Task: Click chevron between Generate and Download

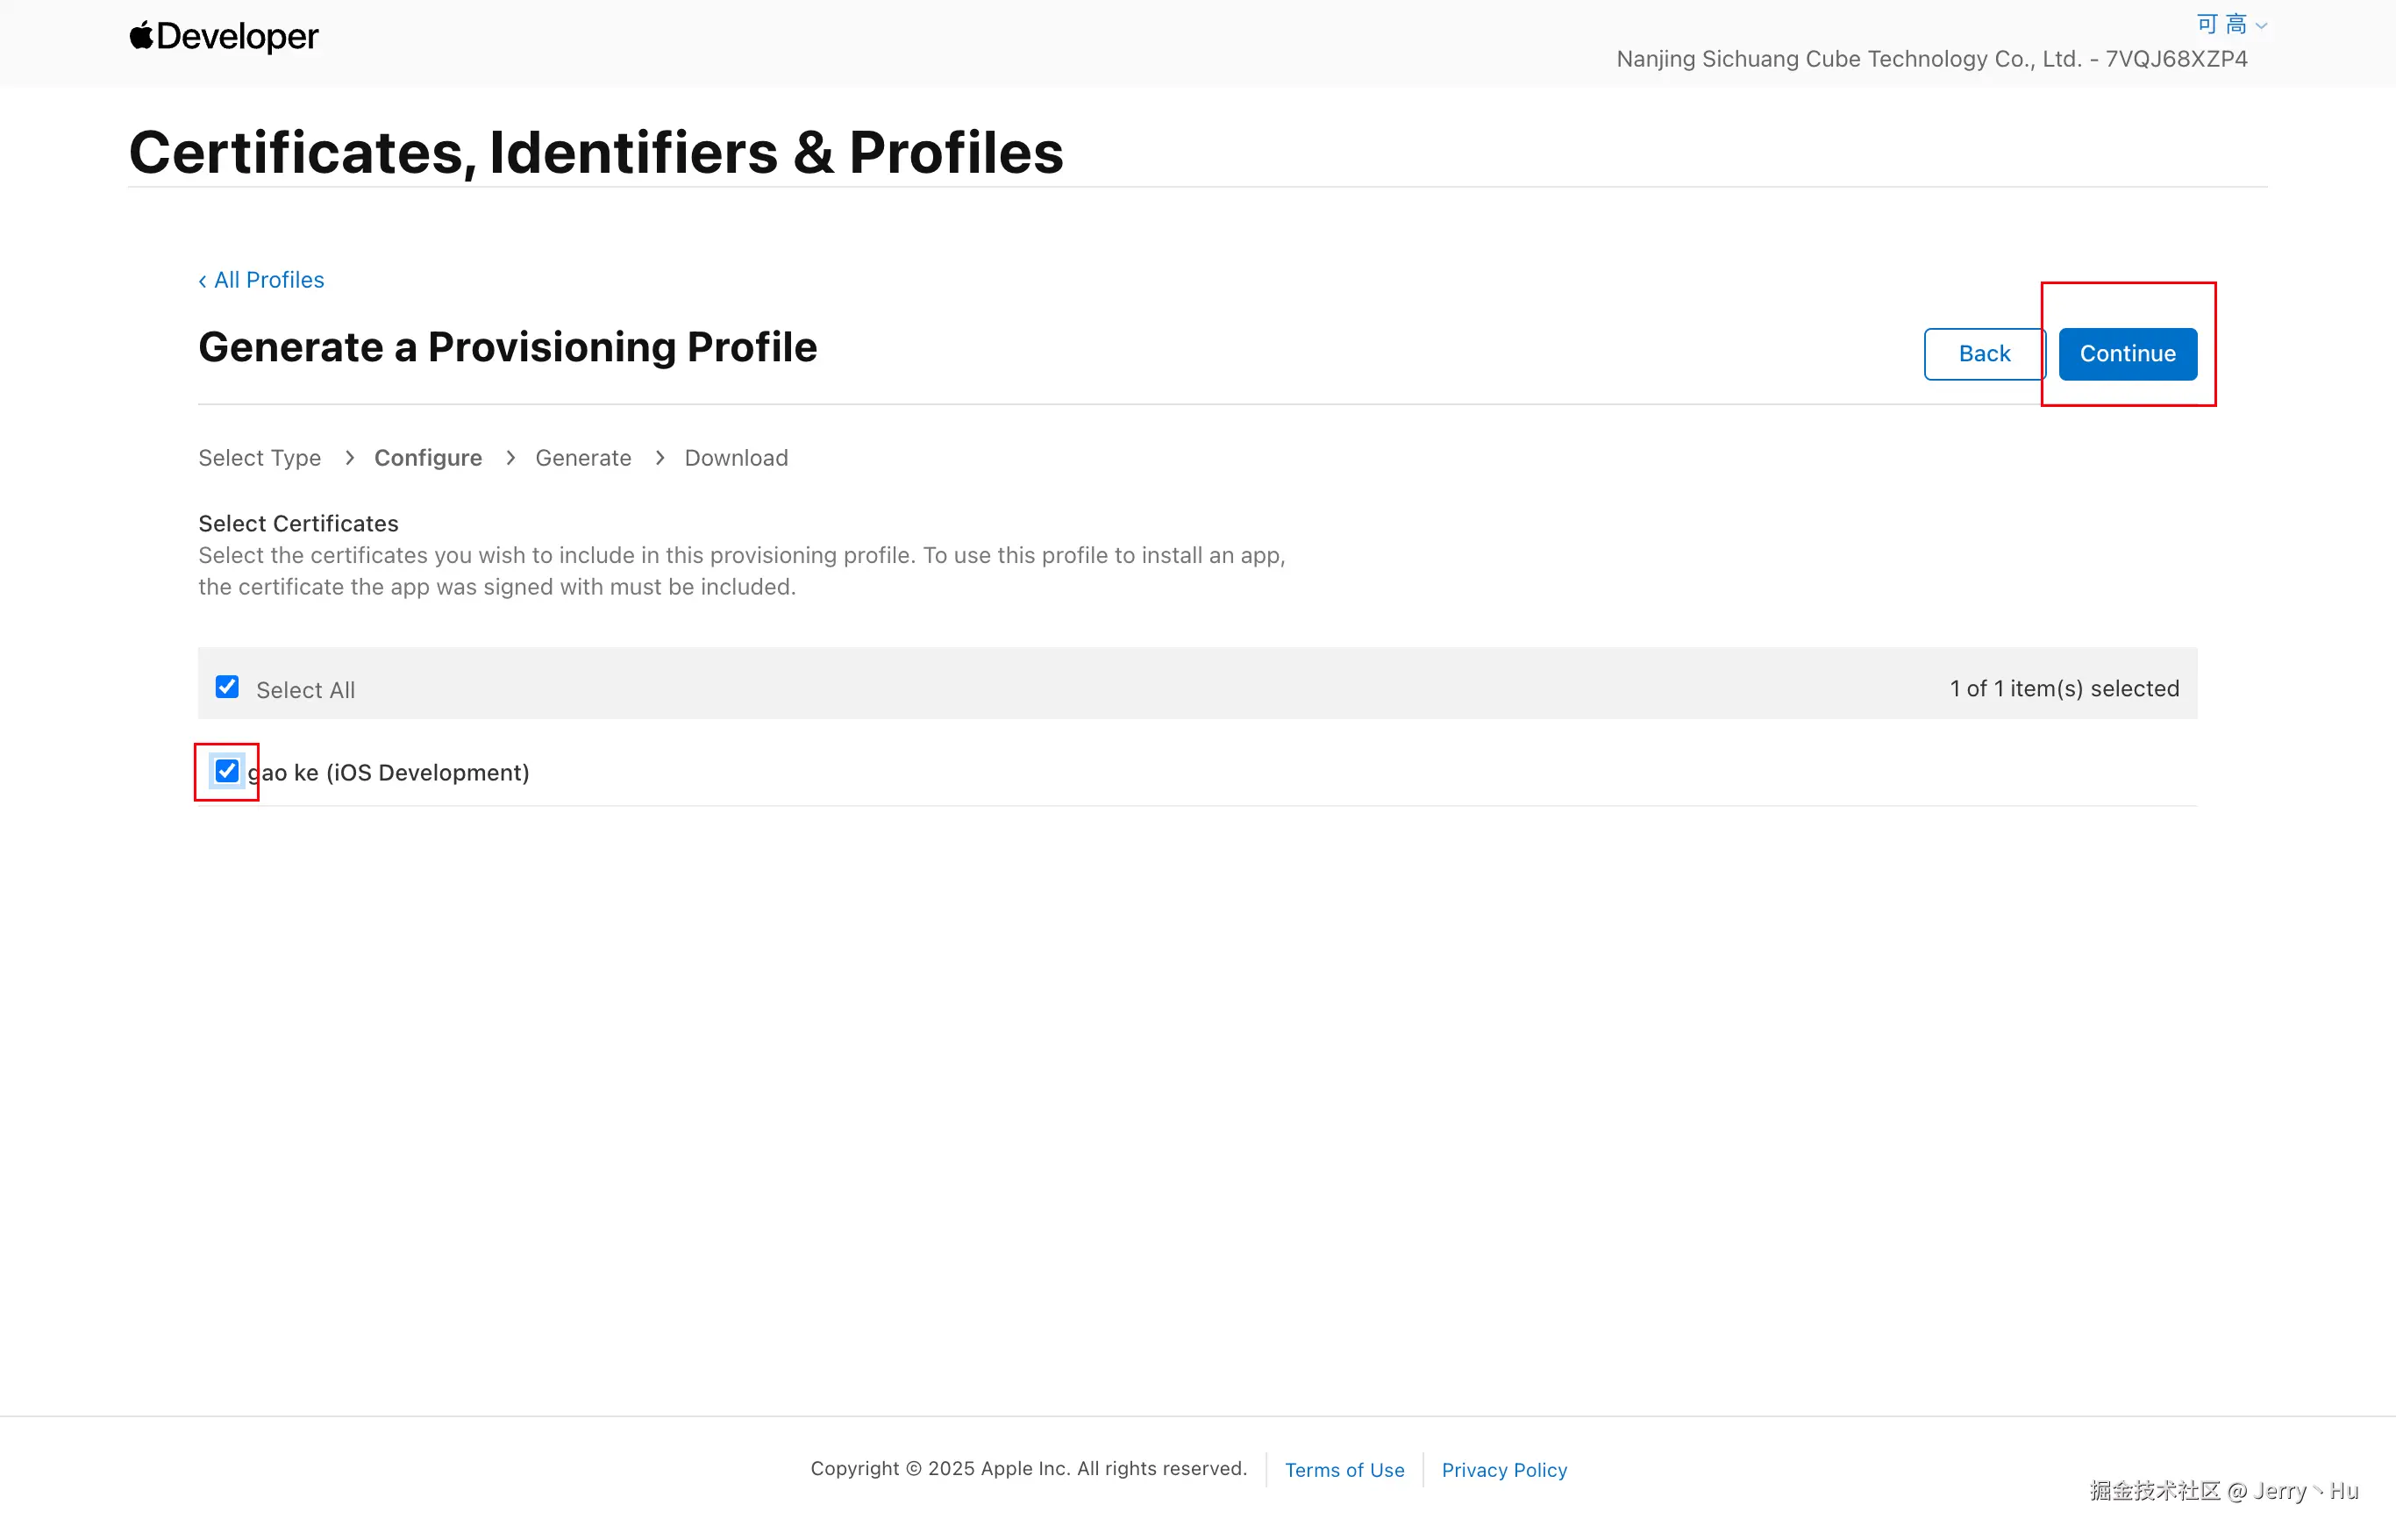Action: 659,458
